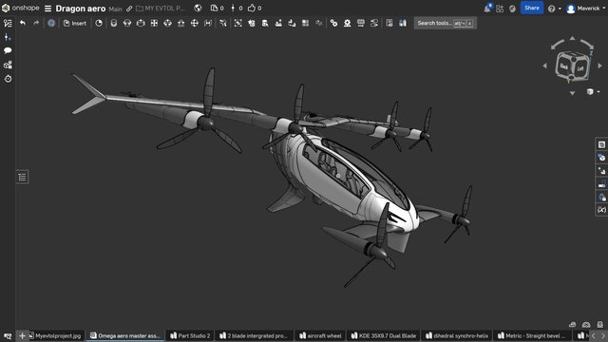Image resolution: width=608 pixels, height=342 pixels.
Task: Click the Share button
Action: (x=532, y=8)
